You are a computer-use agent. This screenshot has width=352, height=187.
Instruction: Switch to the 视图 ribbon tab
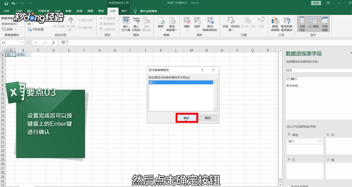point(90,11)
